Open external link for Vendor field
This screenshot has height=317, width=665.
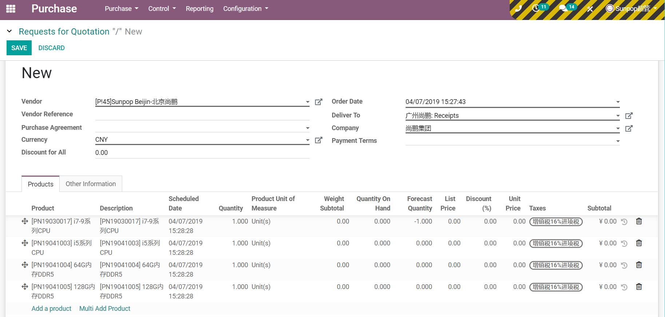coord(318,102)
